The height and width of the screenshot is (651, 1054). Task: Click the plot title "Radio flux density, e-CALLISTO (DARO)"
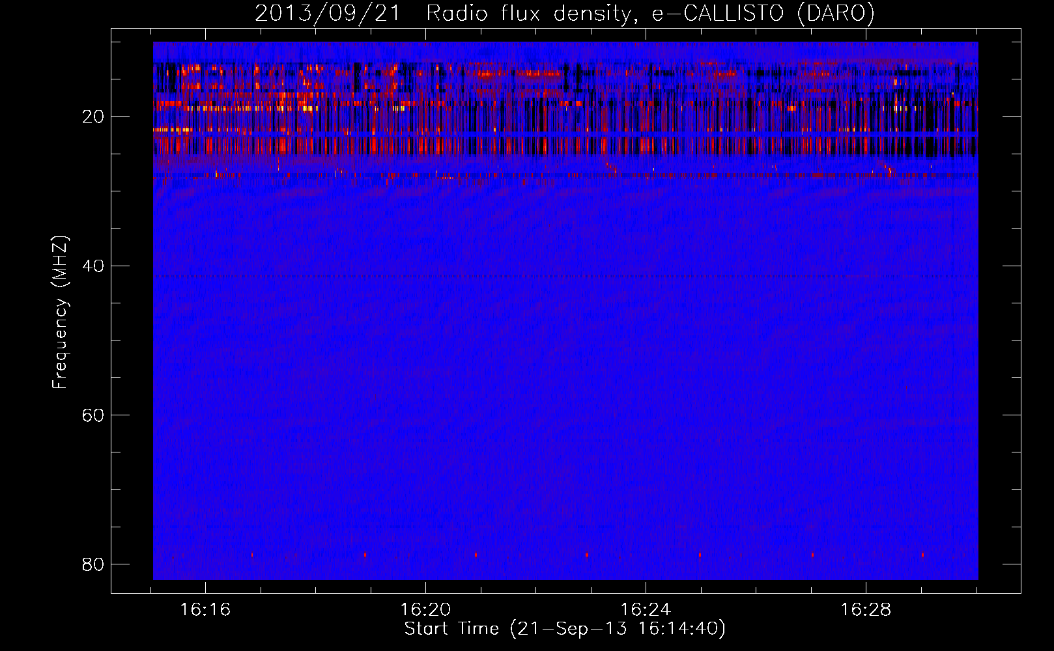point(650,14)
